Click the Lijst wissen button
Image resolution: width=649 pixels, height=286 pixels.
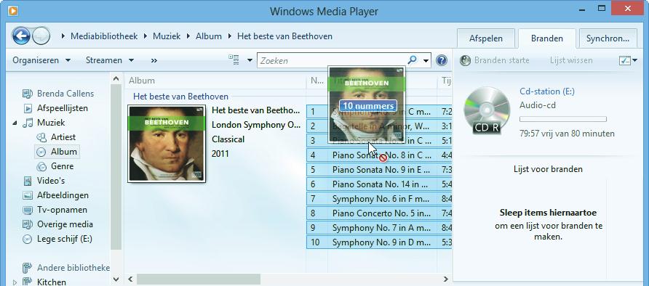point(571,61)
